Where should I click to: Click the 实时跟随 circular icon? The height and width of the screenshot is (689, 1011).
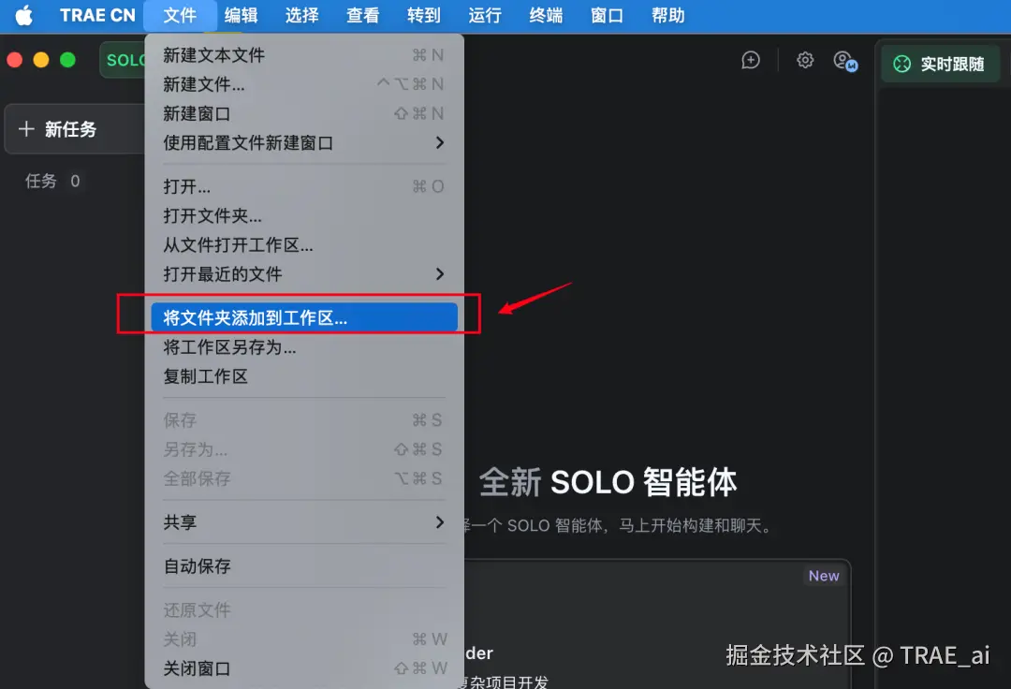902,64
